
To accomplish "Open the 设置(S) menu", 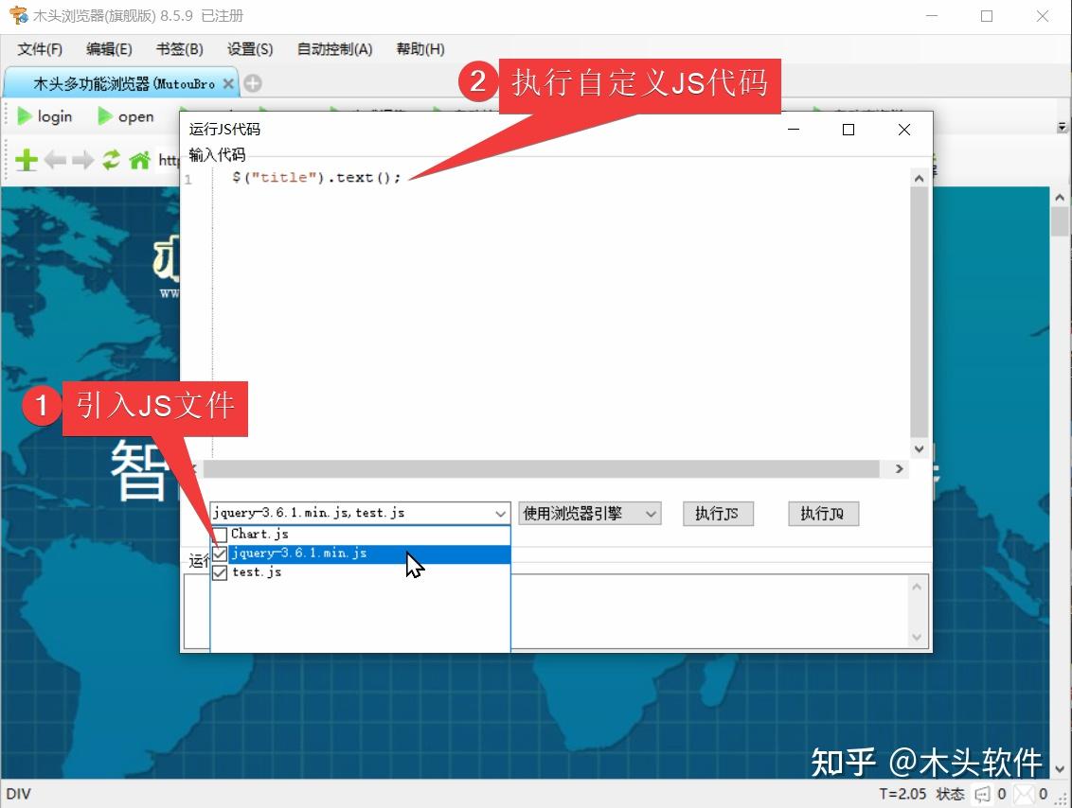I will [249, 49].
